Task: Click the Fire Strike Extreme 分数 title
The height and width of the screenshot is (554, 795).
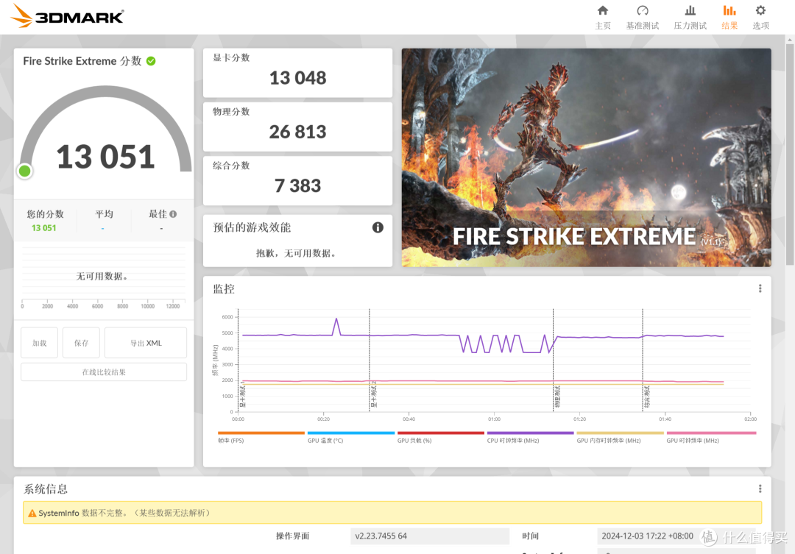Action: 82,61
